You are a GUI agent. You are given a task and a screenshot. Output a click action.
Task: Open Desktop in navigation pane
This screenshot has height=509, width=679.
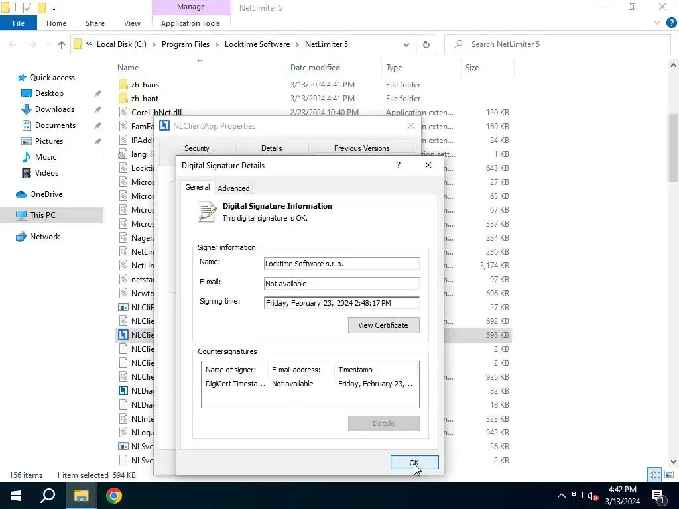pyautogui.click(x=49, y=93)
